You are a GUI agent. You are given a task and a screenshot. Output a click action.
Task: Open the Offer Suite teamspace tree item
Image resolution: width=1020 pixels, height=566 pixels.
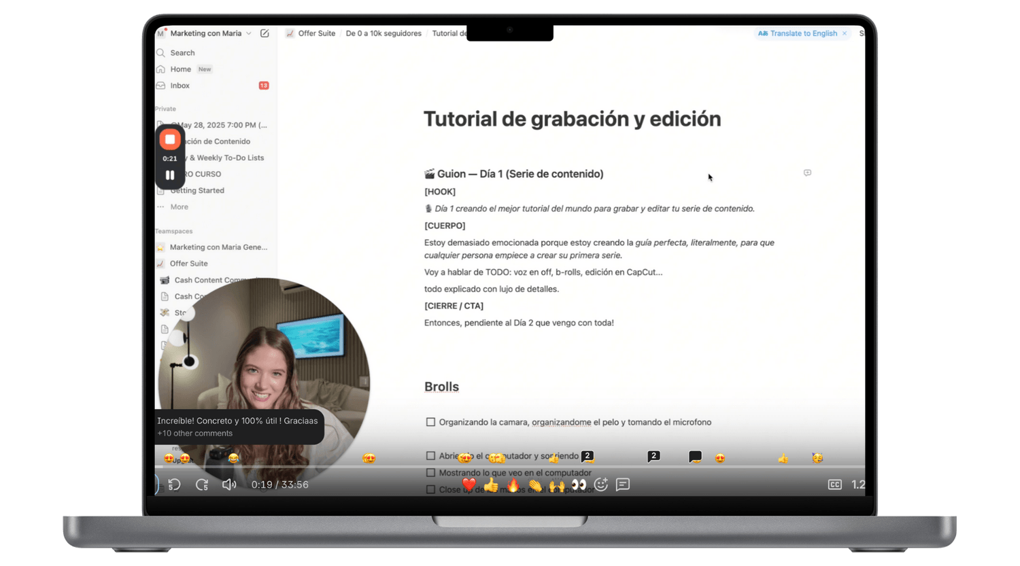tap(188, 264)
